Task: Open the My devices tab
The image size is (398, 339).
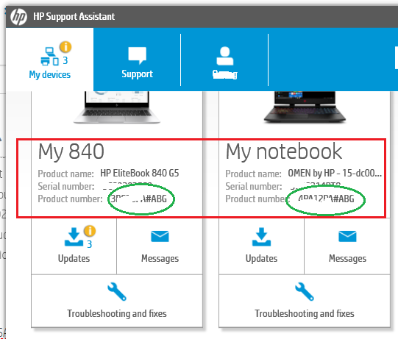Action: click(50, 60)
